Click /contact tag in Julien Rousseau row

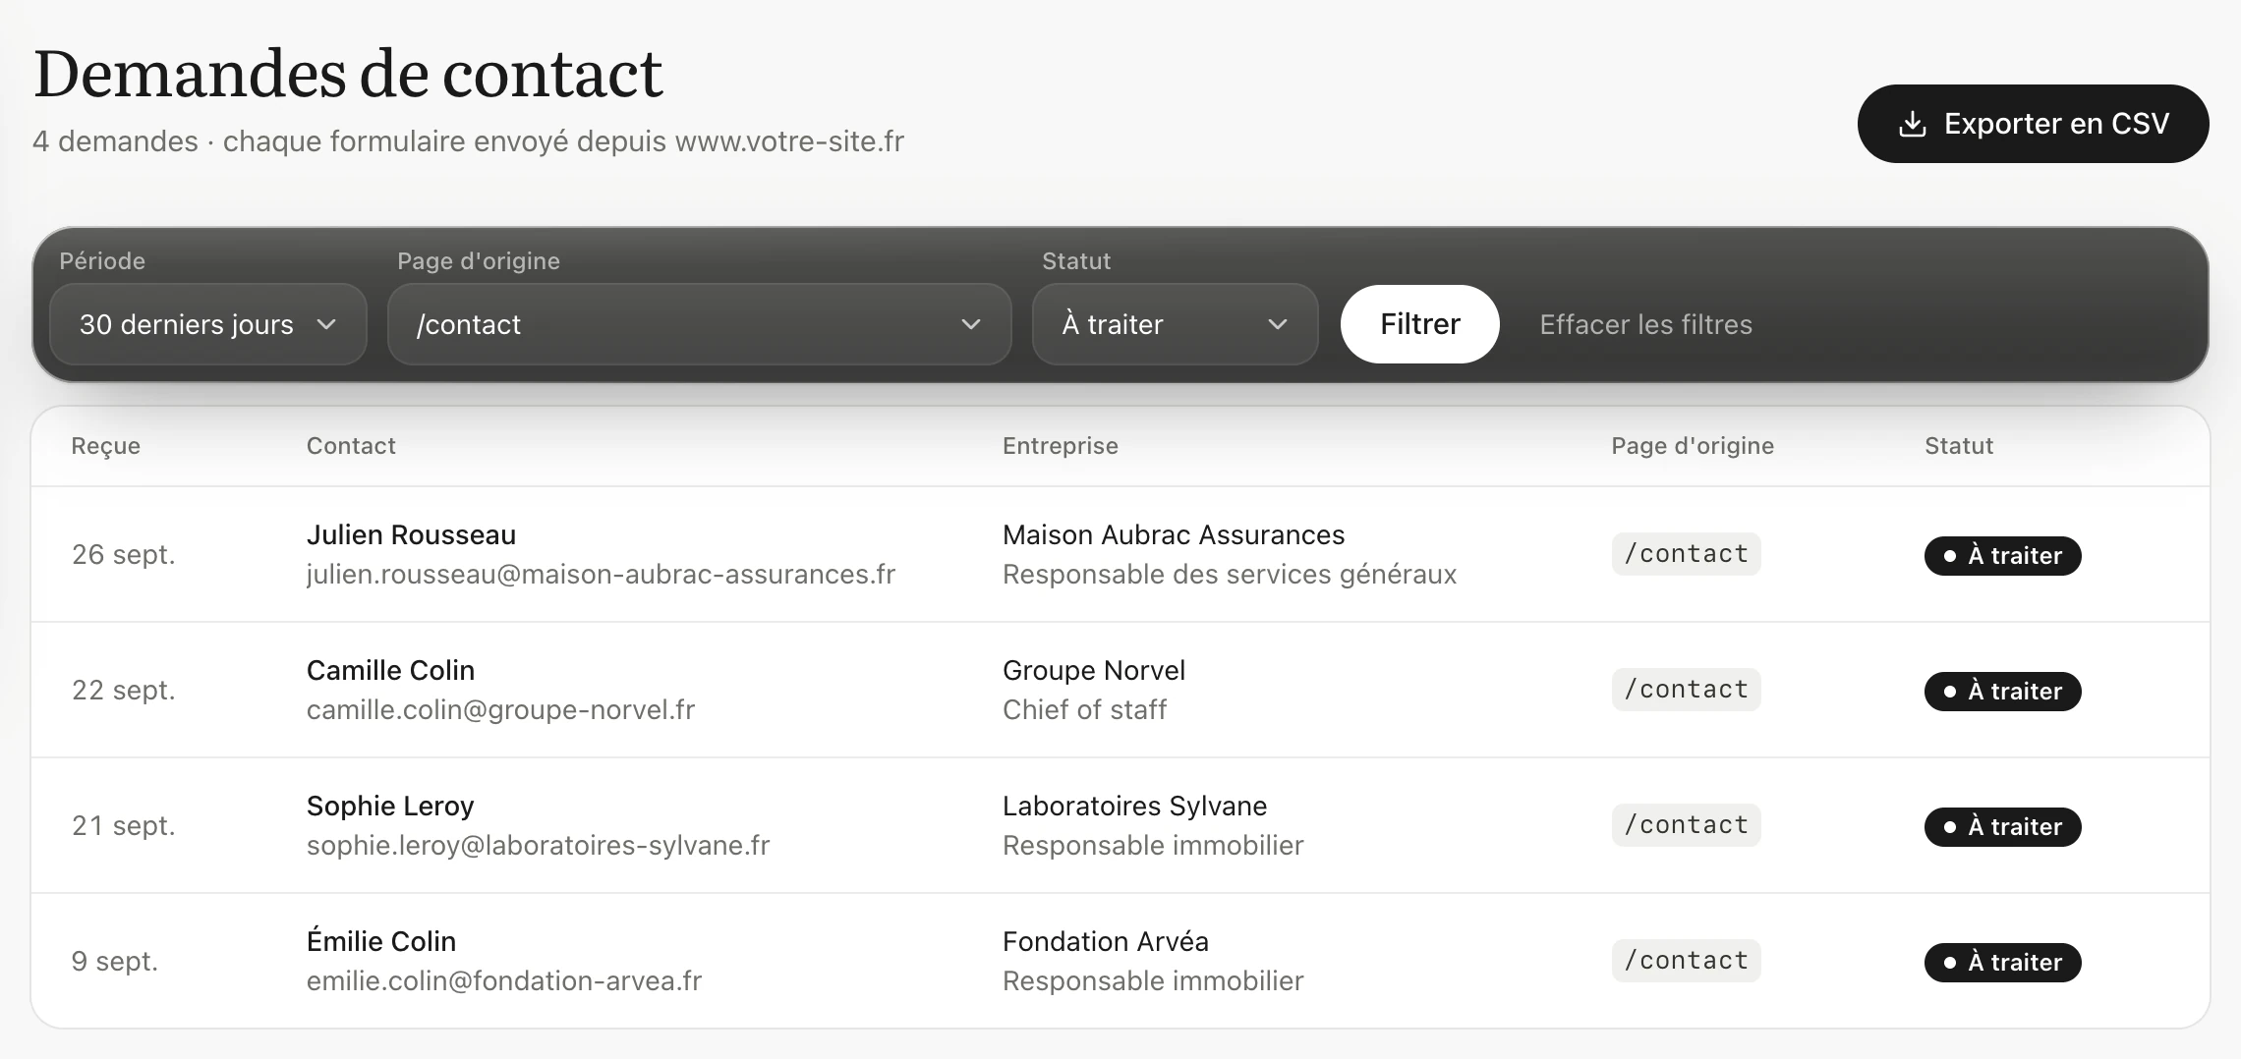tap(1686, 554)
